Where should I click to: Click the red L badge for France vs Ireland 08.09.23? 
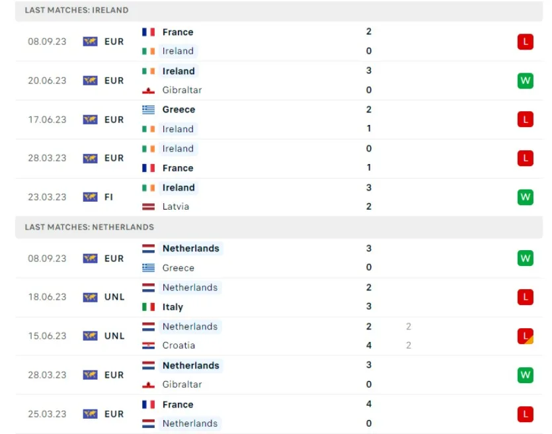[526, 42]
